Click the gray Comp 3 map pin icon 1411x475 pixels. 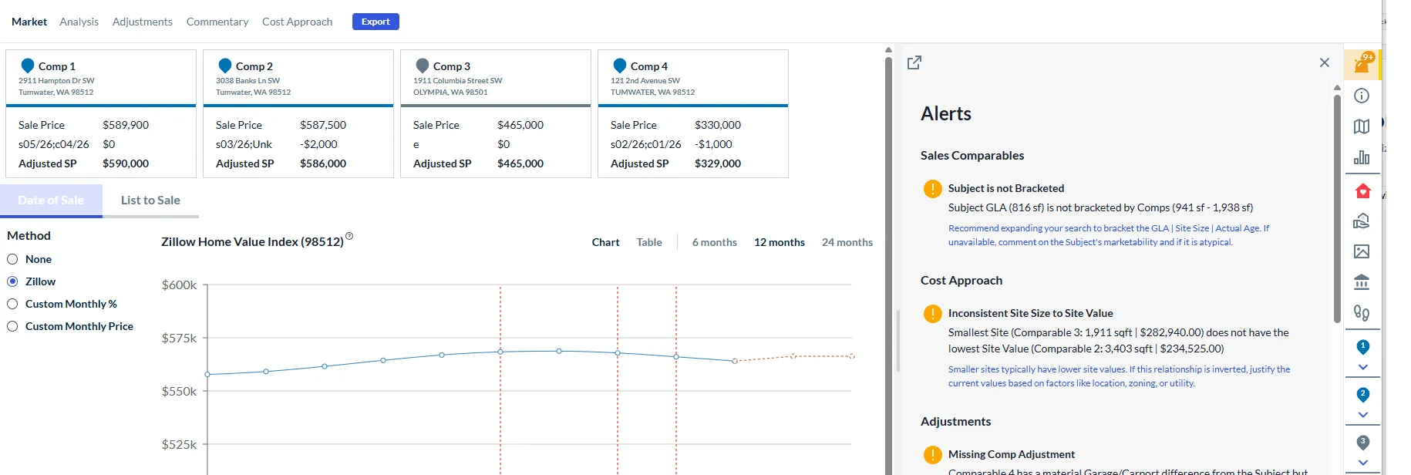click(423, 66)
